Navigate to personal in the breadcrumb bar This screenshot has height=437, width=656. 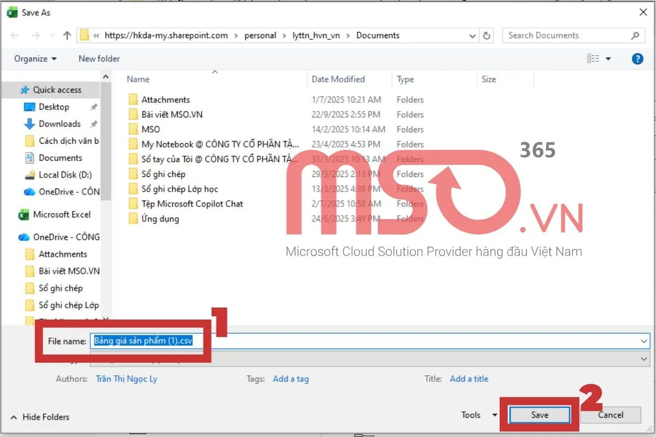(x=261, y=35)
